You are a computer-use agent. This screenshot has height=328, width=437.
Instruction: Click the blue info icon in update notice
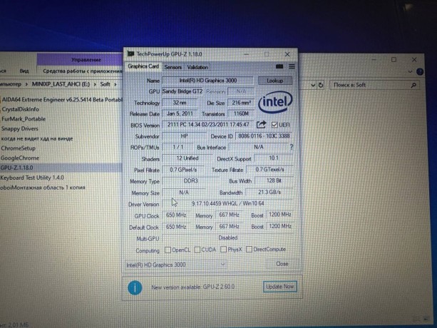tap(135, 287)
